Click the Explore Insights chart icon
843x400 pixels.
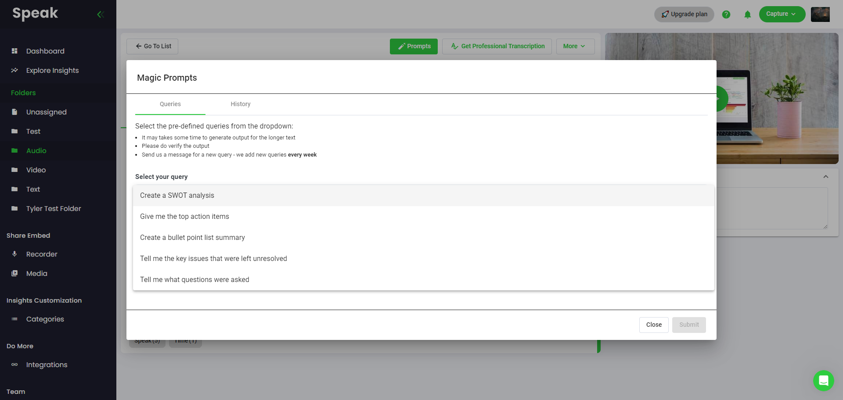[14, 70]
